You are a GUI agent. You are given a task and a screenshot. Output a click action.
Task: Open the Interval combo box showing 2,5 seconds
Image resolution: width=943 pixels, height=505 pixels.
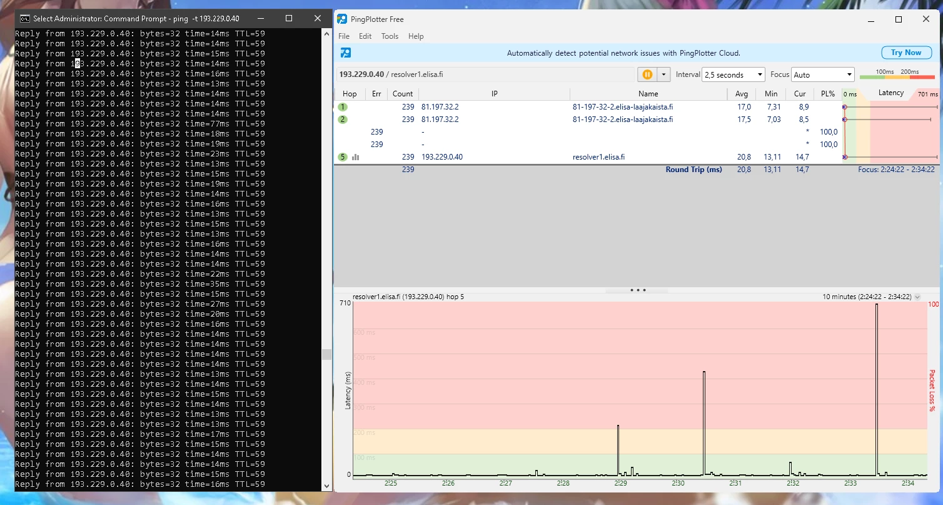tap(734, 74)
